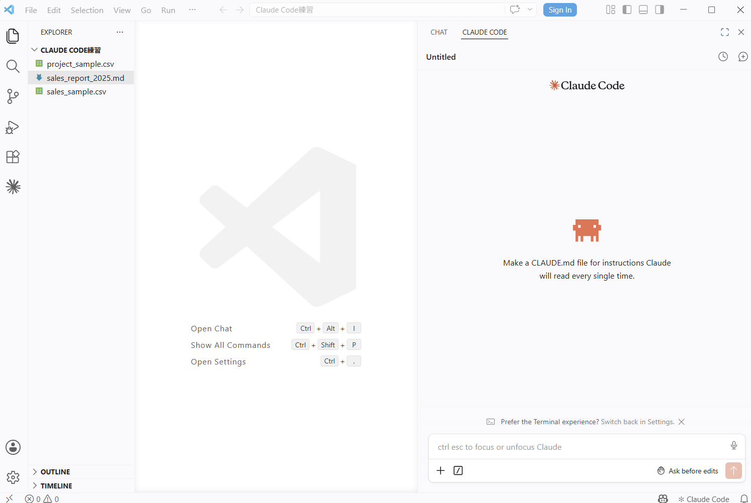Toggle the primary side bar
The height and width of the screenshot is (503, 751).
[x=627, y=10]
